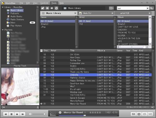Open the Help menu
The image size is (156, 118).
[x=61, y=3]
